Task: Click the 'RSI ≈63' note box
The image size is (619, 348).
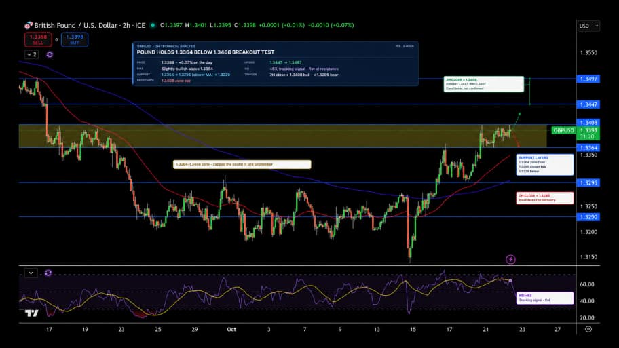Action: [x=545, y=298]
